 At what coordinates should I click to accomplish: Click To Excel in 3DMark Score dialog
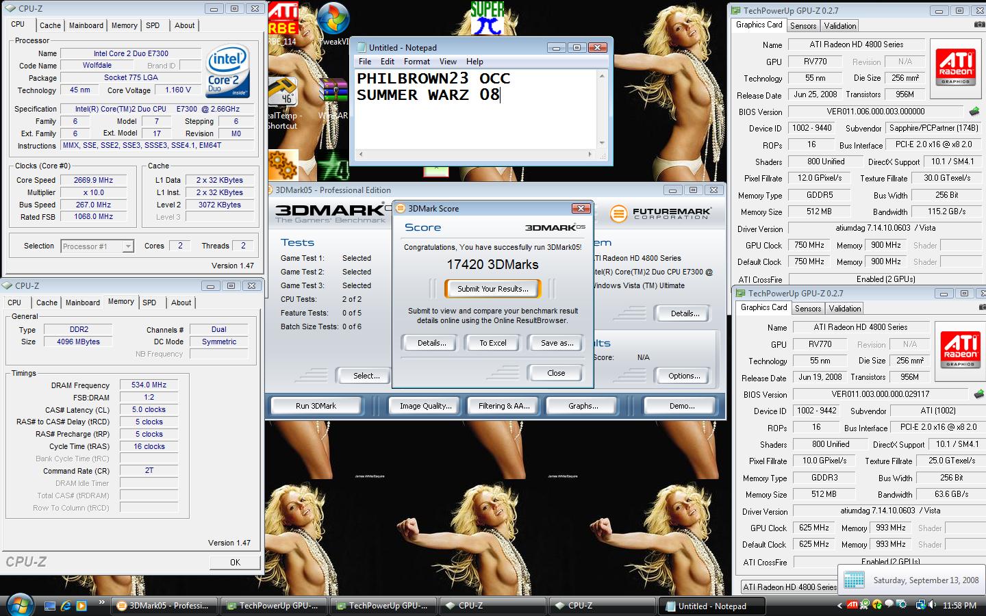coord(493,343)
